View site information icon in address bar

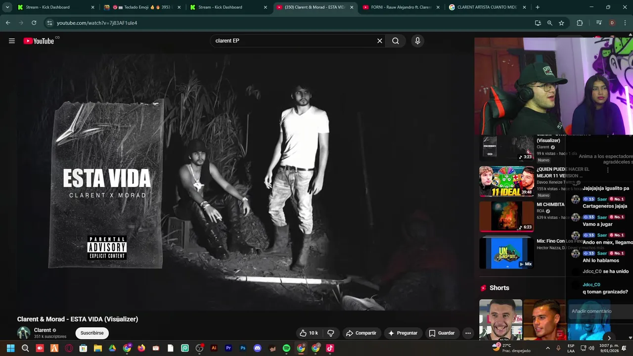coord(49,23)
